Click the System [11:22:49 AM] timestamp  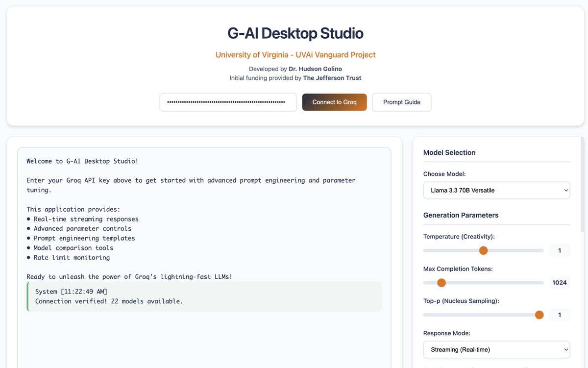pos(71,292)
